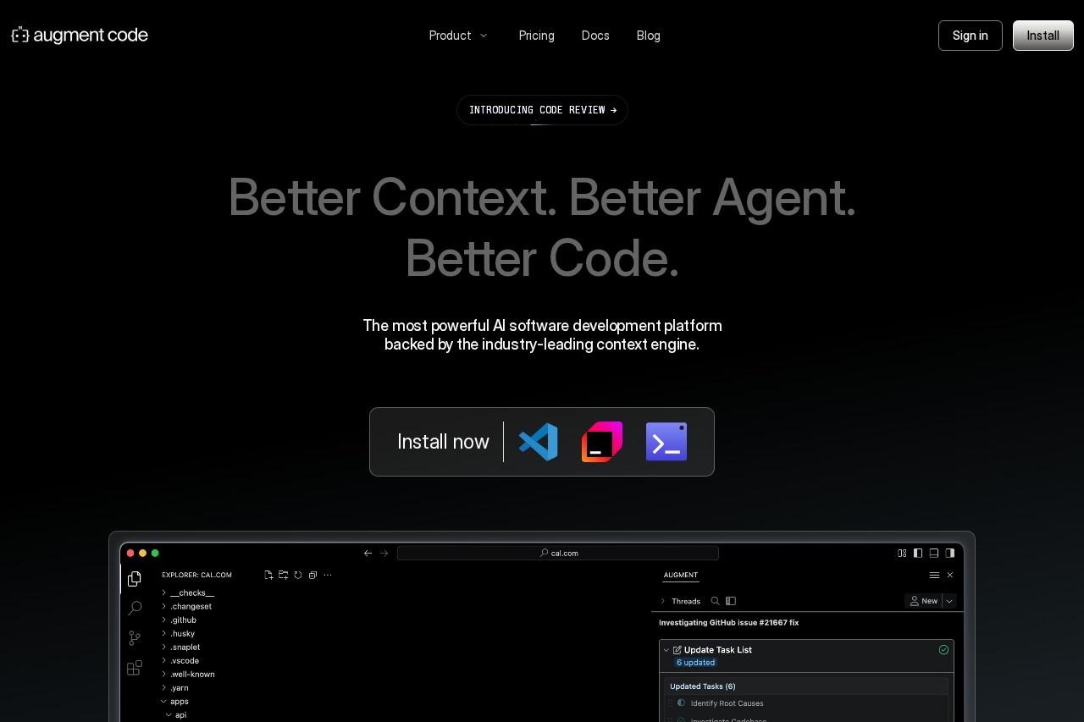
Task: Refresh the Explorer view
Action: pyautogui.click(x=298, y=575)
